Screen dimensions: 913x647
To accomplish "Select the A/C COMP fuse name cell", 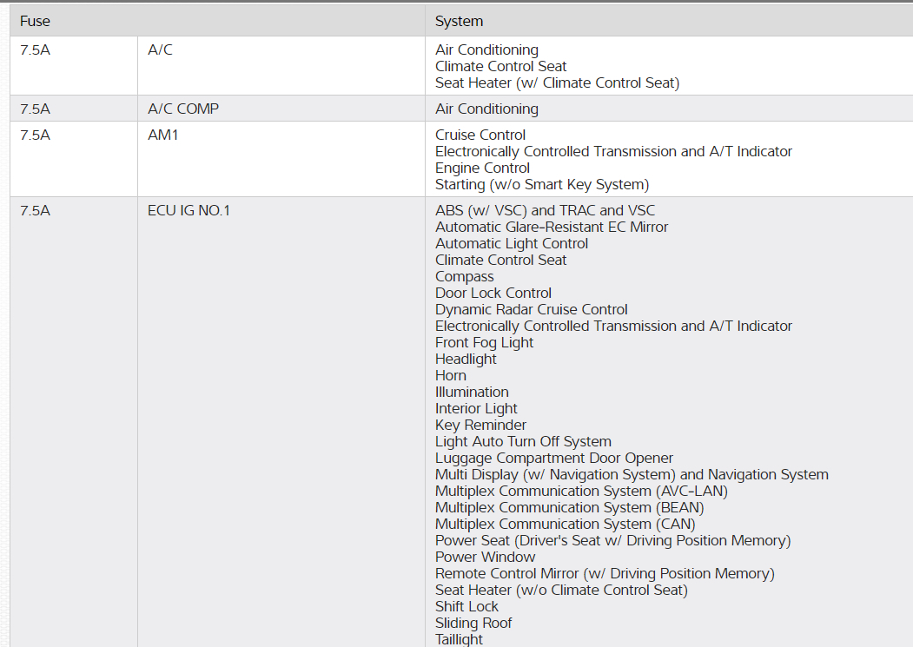I will pyautogui.click(x=183, y=109).
